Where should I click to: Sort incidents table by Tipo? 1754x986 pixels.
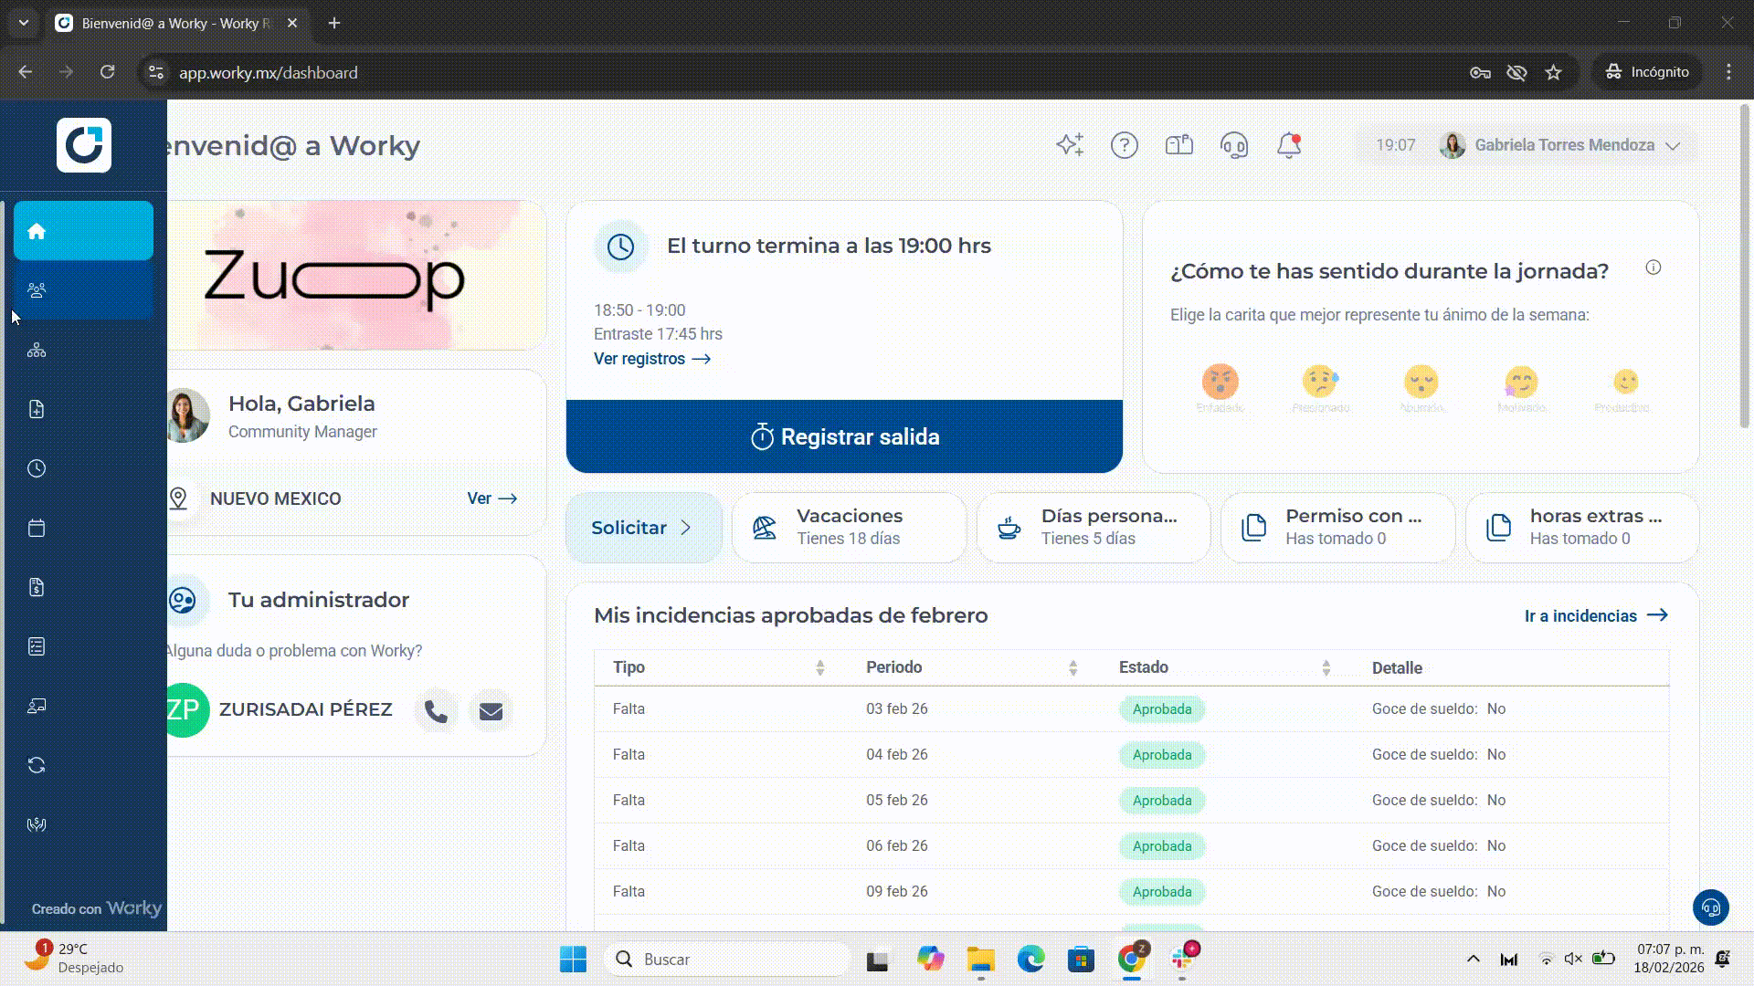pyautogui.click(x=820, y=667)
